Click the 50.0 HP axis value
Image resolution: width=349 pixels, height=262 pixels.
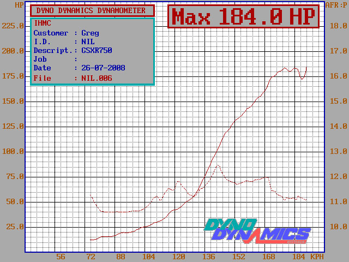[x=15, y=202]
